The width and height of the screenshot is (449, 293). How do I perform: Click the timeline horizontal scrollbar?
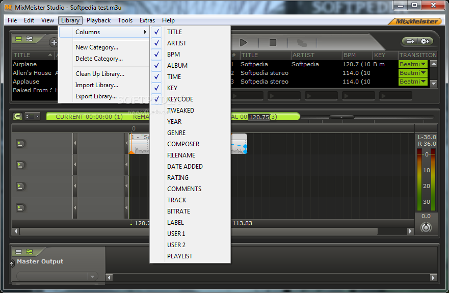(x=198, y=231)
